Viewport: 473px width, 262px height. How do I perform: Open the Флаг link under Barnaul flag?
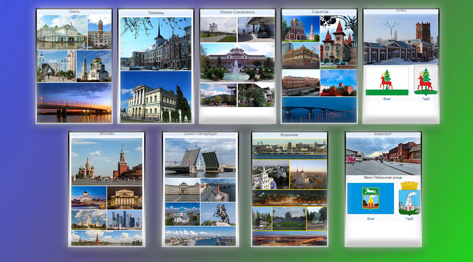pos(370,219)
